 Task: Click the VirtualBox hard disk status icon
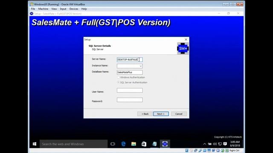(187, 150)
